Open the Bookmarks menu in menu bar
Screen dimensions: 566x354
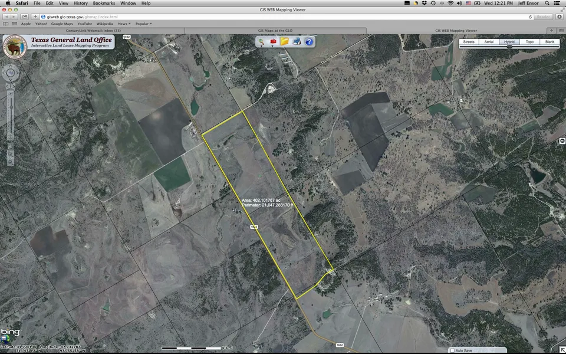(x=104, y=3)
